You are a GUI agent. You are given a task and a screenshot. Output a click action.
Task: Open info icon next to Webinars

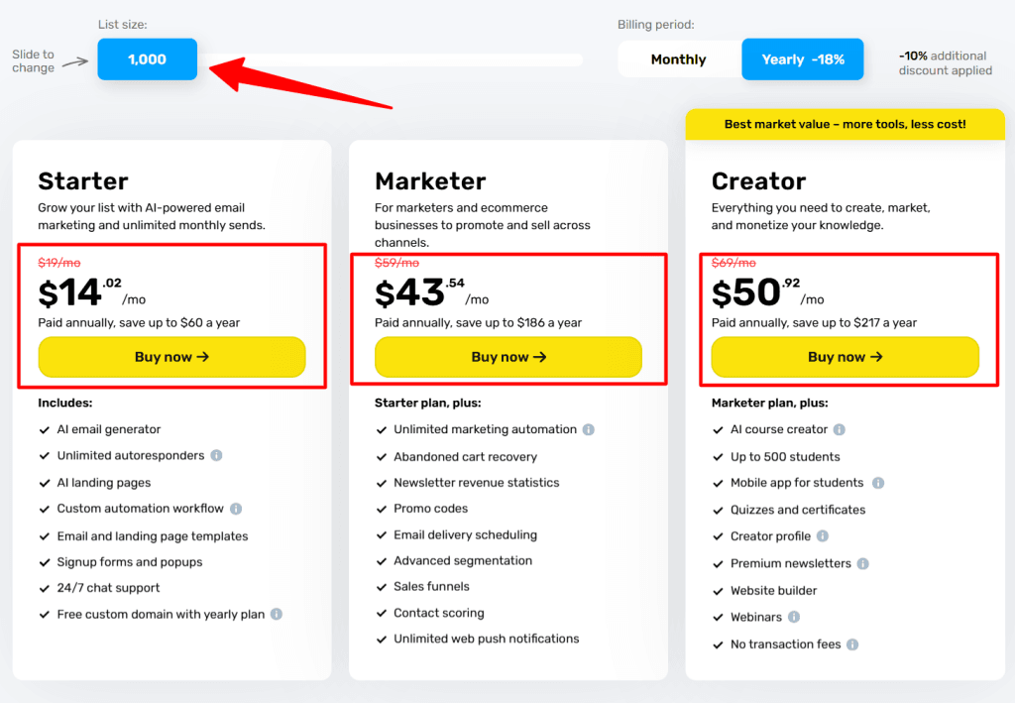pos(793,617)
